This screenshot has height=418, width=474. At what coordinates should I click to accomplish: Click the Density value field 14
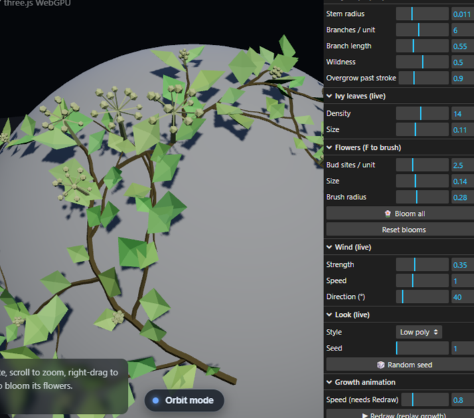pos(463,114)
